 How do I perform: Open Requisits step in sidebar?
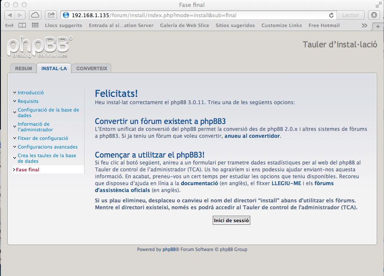(x=28, y=101)
